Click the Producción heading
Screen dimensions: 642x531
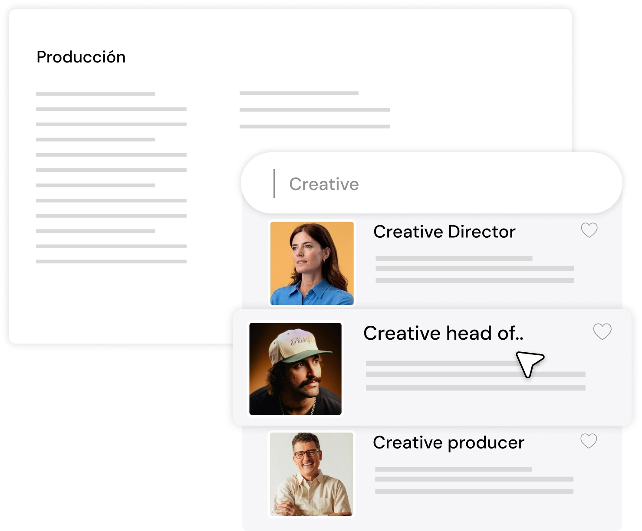(81, 56)
